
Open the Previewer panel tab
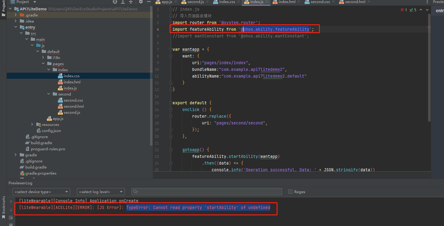point(438,2)
